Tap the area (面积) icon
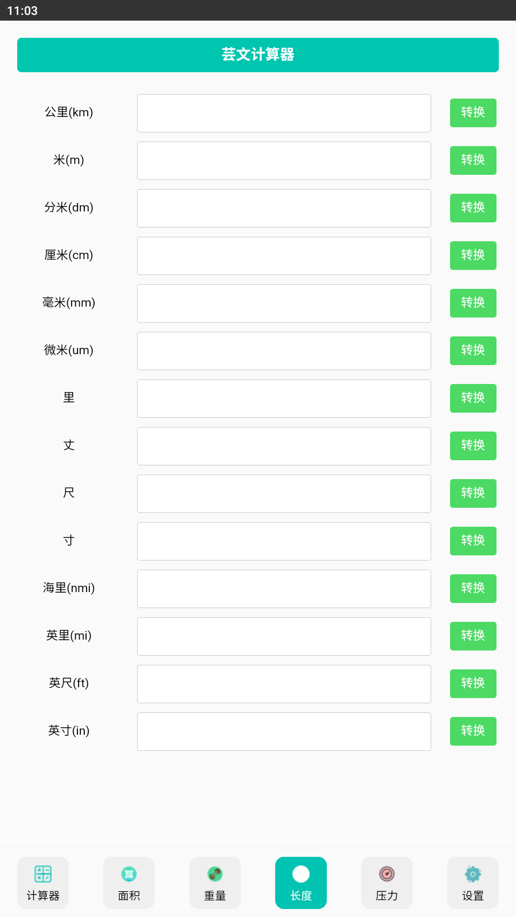This screenshot has height=917, width=516. click(x=129, y=875)
